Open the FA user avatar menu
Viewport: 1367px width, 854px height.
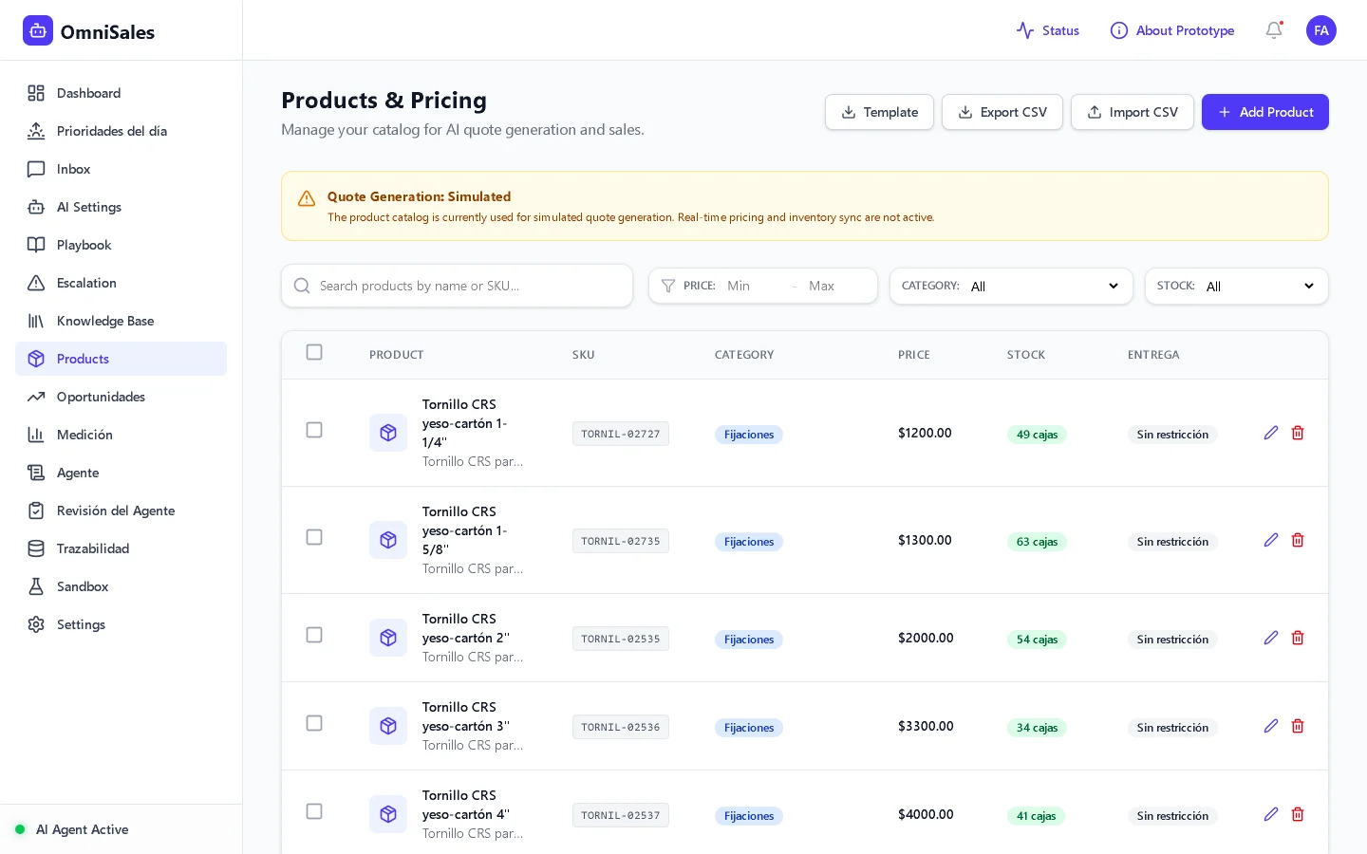pyautogui.click(x=1321, y=30)
